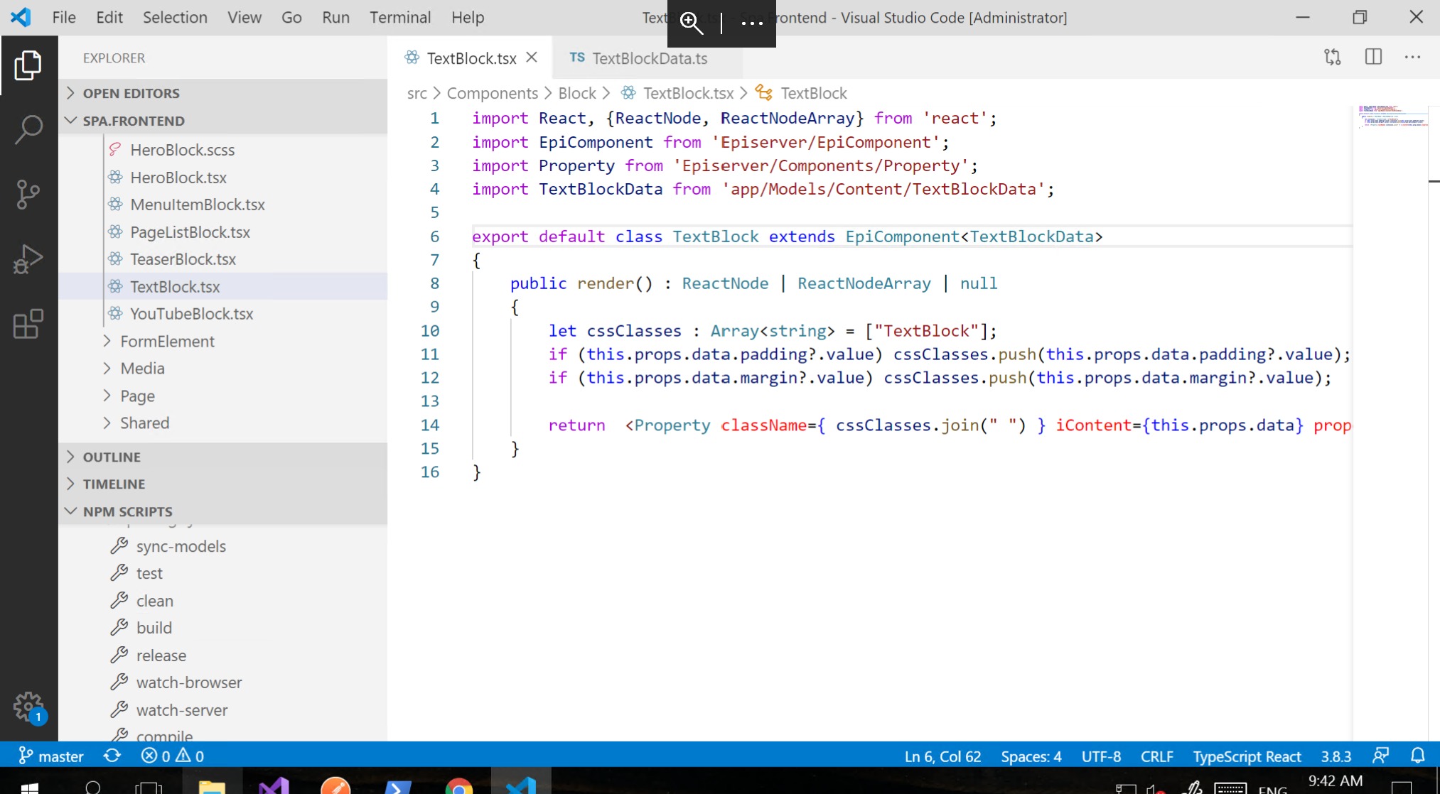Viewport: 1440px width, 794px height.
Task: Open the Run and Debug view
Action: click(28, 259)
